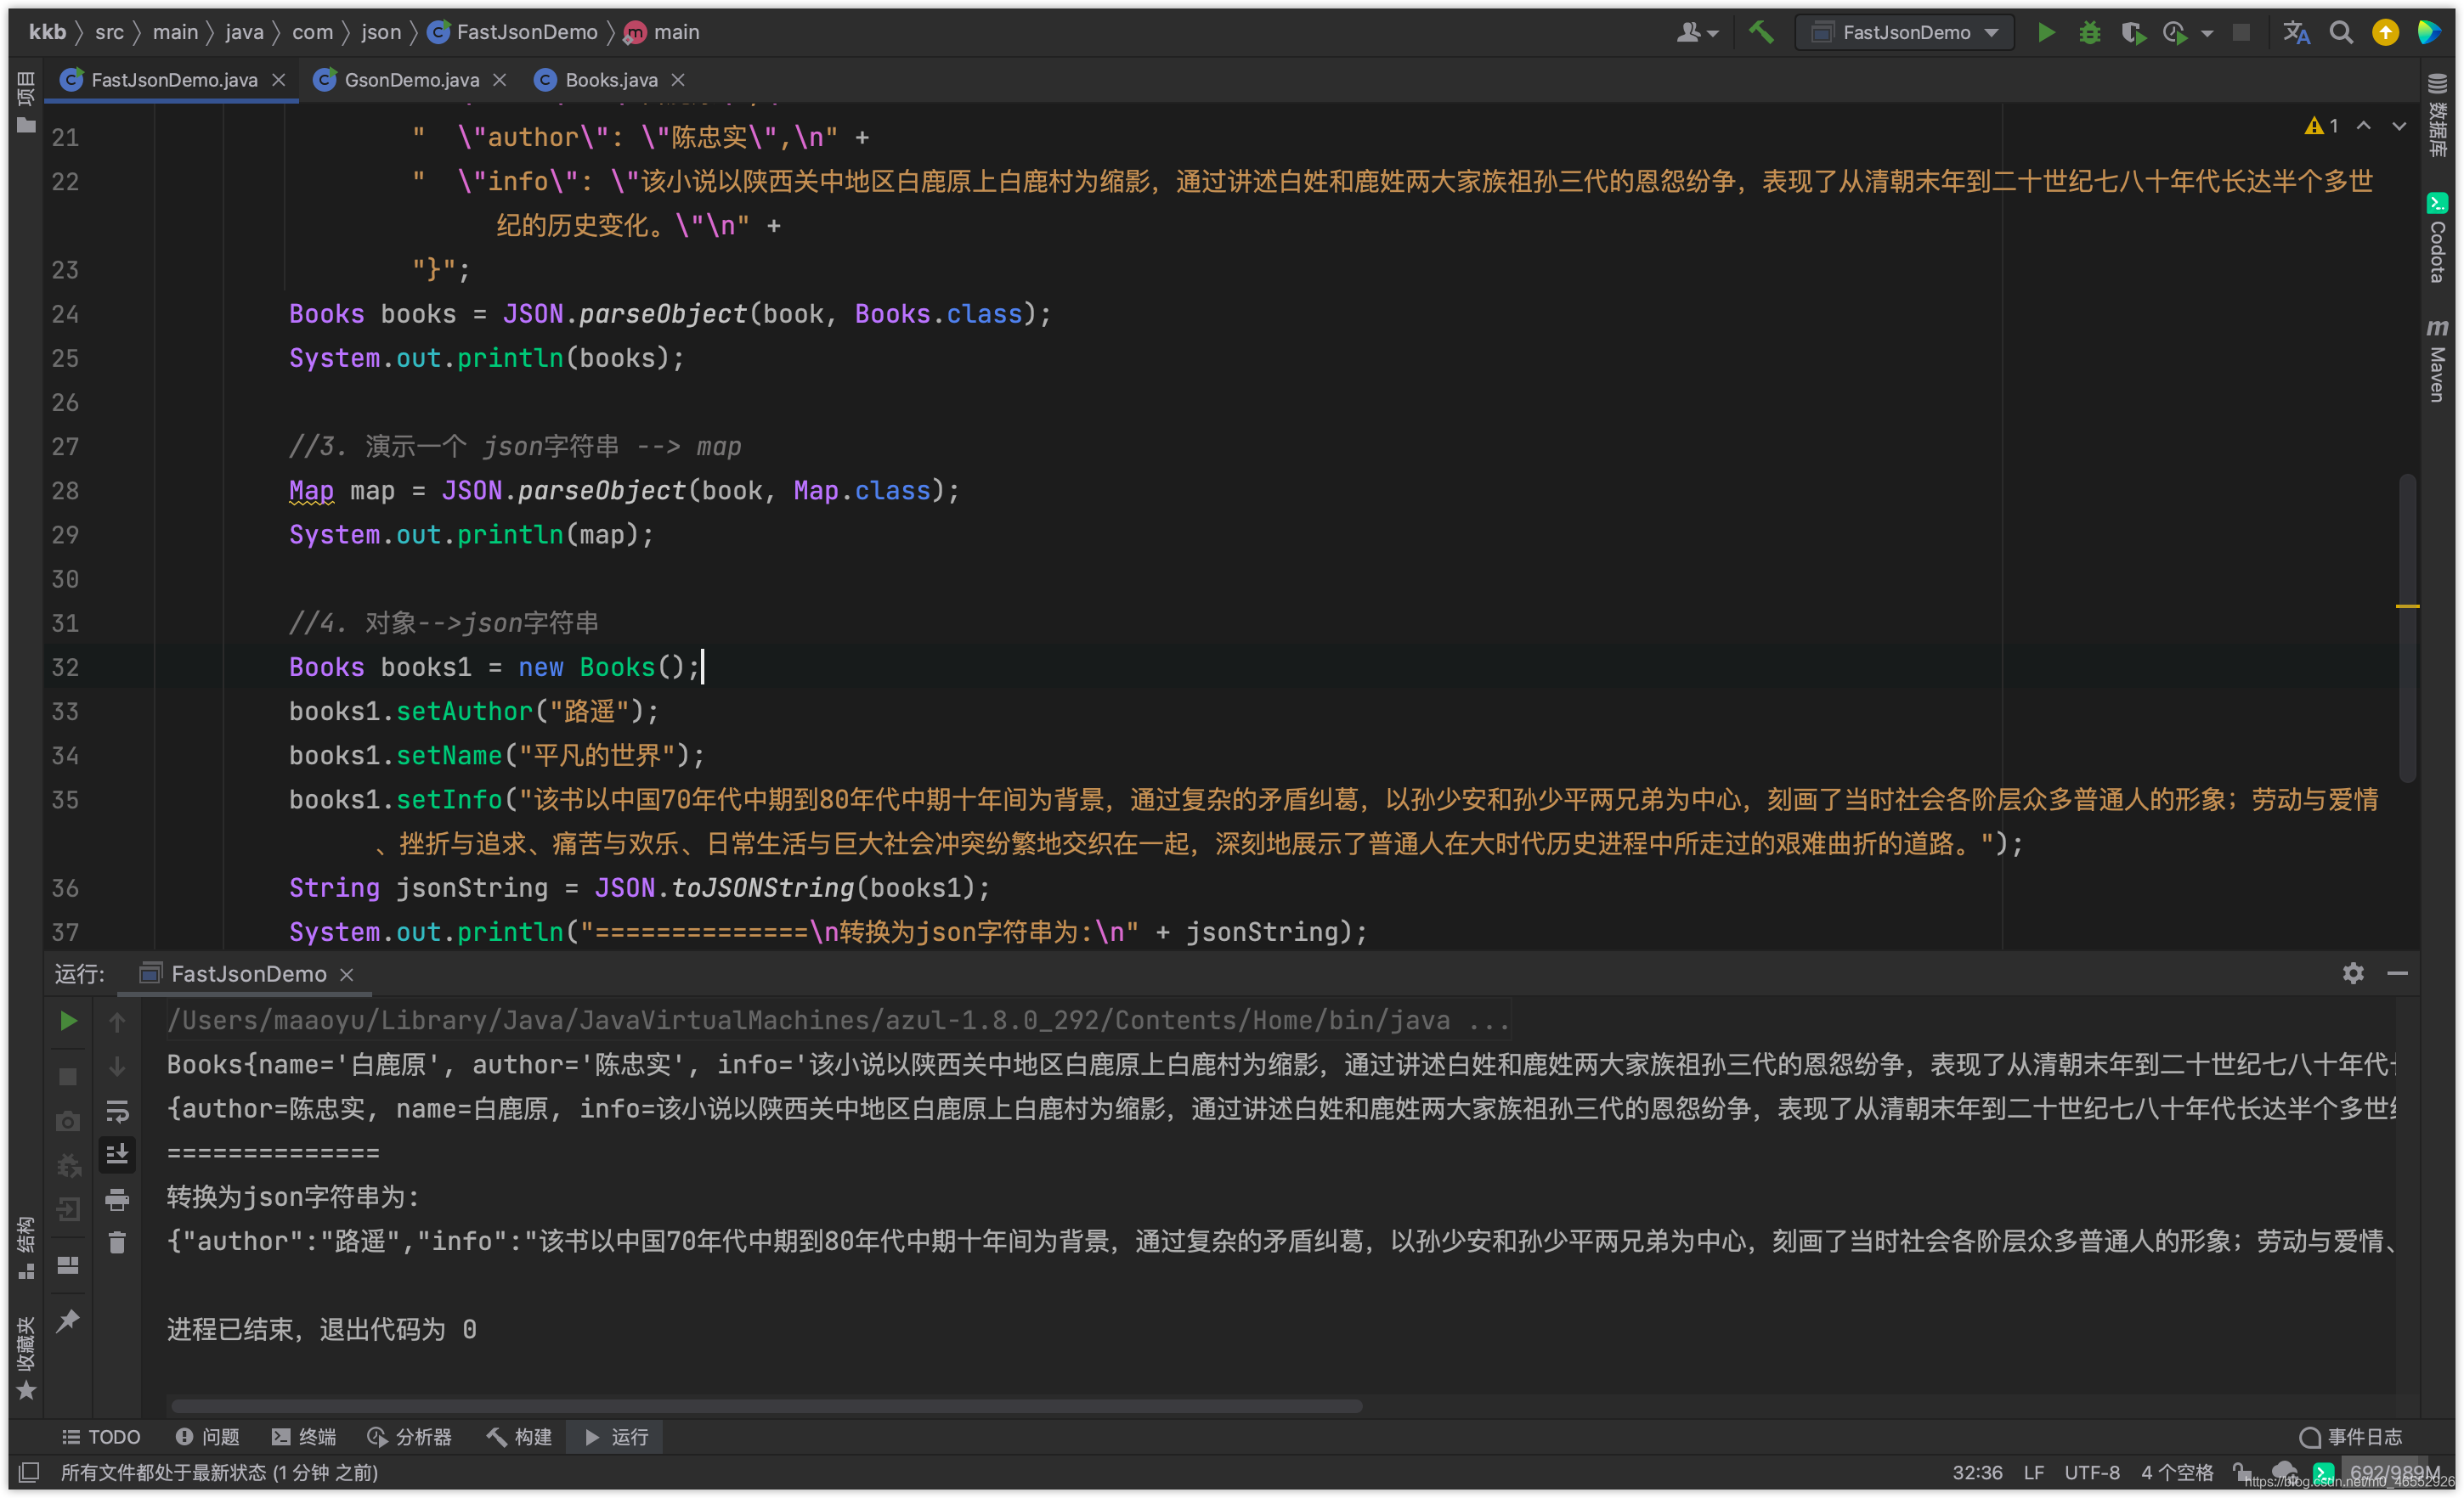This screenshot has width=2464, height=1498.
Task: Open the 问题 (Problems) tool window
Action: click(x=207, y=1437)
